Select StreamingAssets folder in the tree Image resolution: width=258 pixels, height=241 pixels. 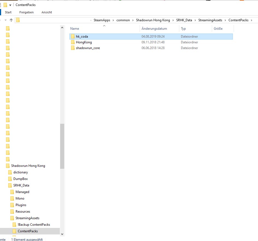click(28, 218)
